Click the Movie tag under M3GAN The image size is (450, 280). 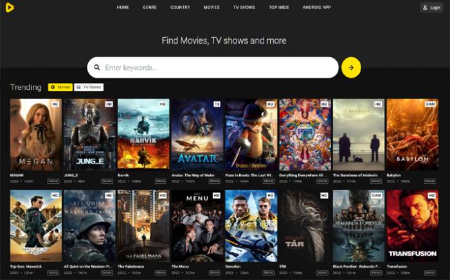click(53, 181)
